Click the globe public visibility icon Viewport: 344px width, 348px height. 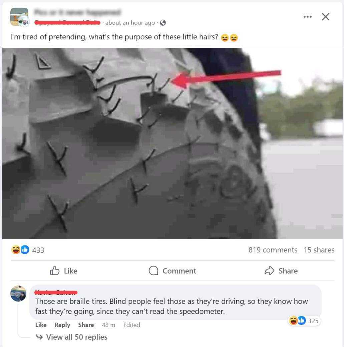click(163, 23)
